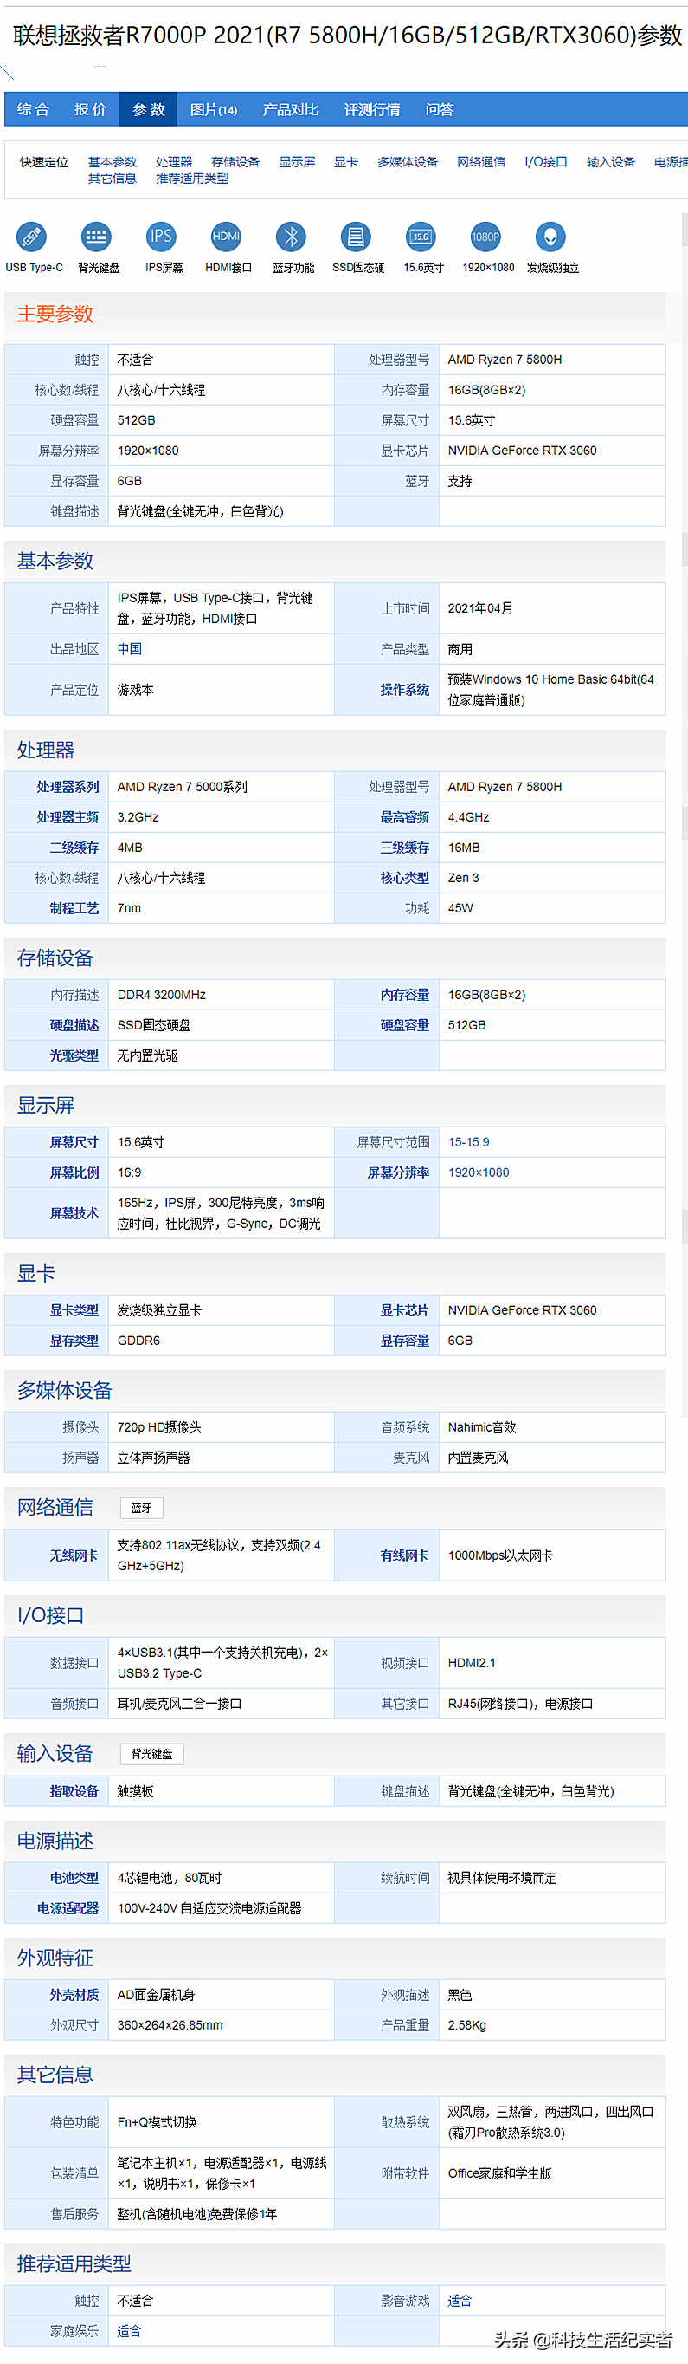Click the 处理器系列 label link
688x2364 pixels.
(x=68, y=787)
